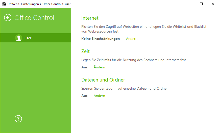Close the Office Control window

[213, 4]
